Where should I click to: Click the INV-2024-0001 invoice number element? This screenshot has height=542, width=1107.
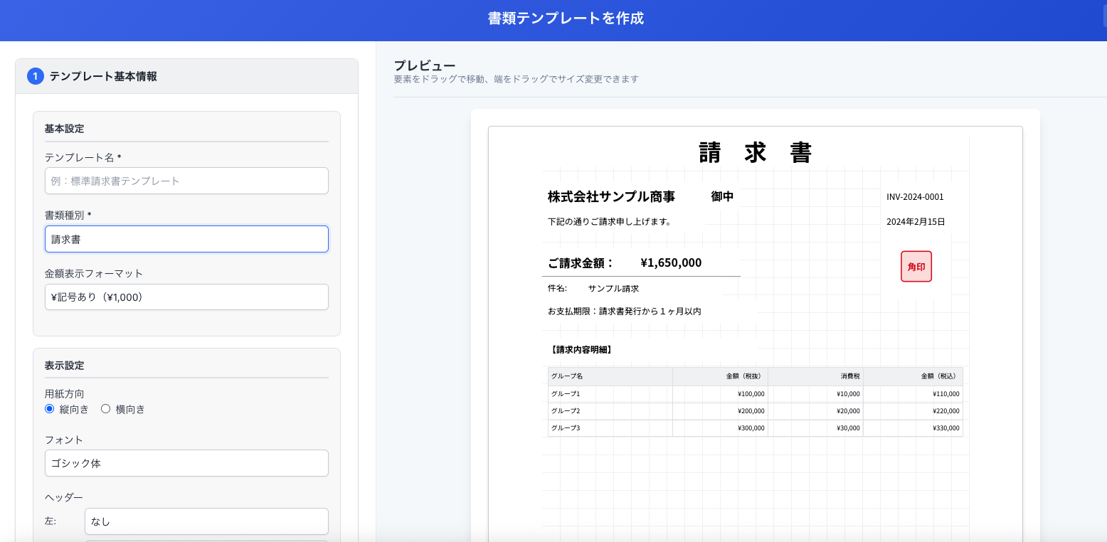pyautogui.click(x=916, y=197)
